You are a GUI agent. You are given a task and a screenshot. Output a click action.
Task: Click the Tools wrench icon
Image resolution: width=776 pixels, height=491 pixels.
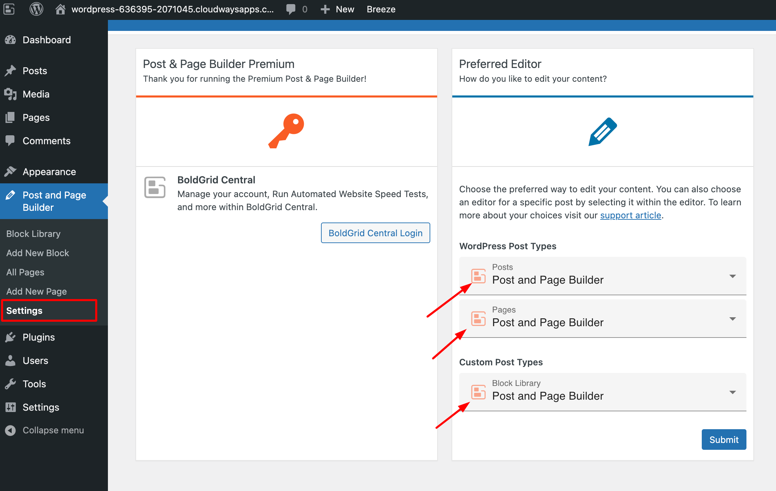point(11,384)
